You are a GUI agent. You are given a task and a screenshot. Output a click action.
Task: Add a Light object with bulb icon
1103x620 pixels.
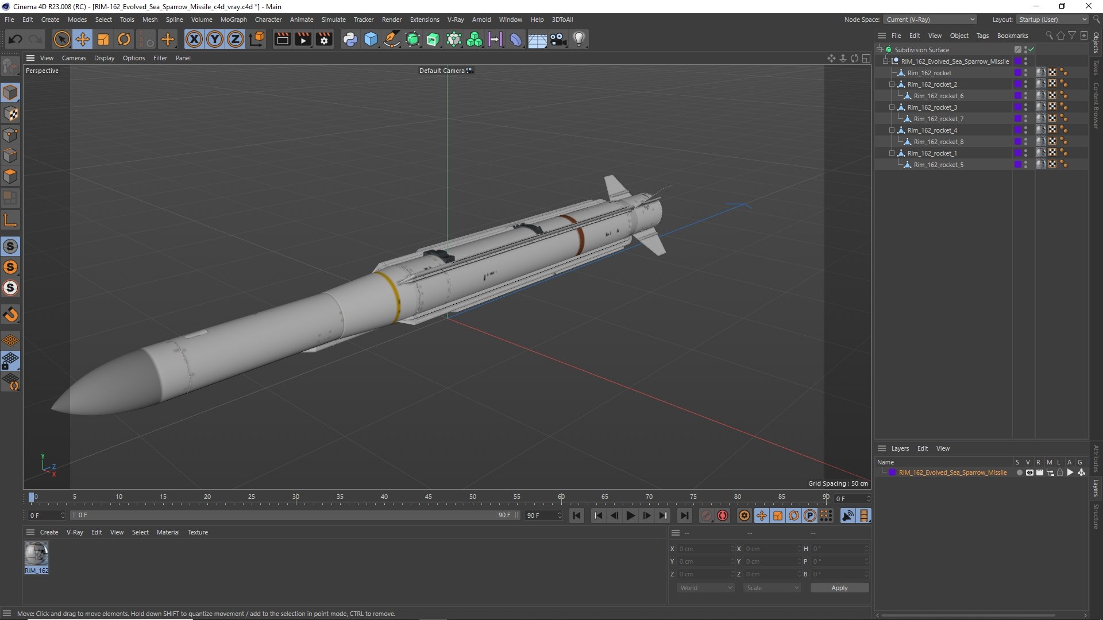579,39
